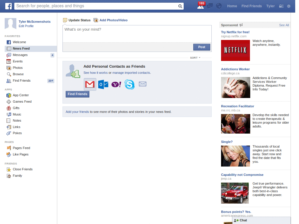Click the Gifts box icon
The width and height of the screenshot is (299, 224).
coord(9,108)
